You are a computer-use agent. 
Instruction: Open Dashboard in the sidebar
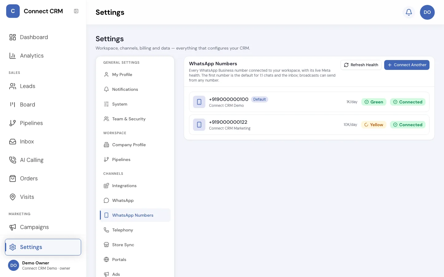[x=43, y=37]
